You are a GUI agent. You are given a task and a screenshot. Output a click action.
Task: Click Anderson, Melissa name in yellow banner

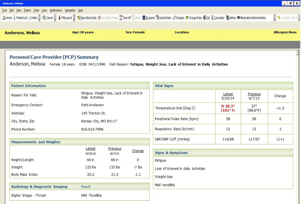[22, 33]
